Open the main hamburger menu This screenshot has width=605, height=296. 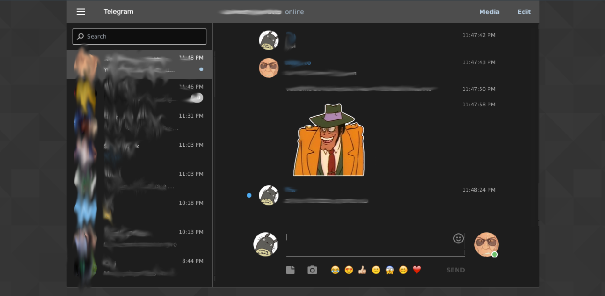(81, 12)
